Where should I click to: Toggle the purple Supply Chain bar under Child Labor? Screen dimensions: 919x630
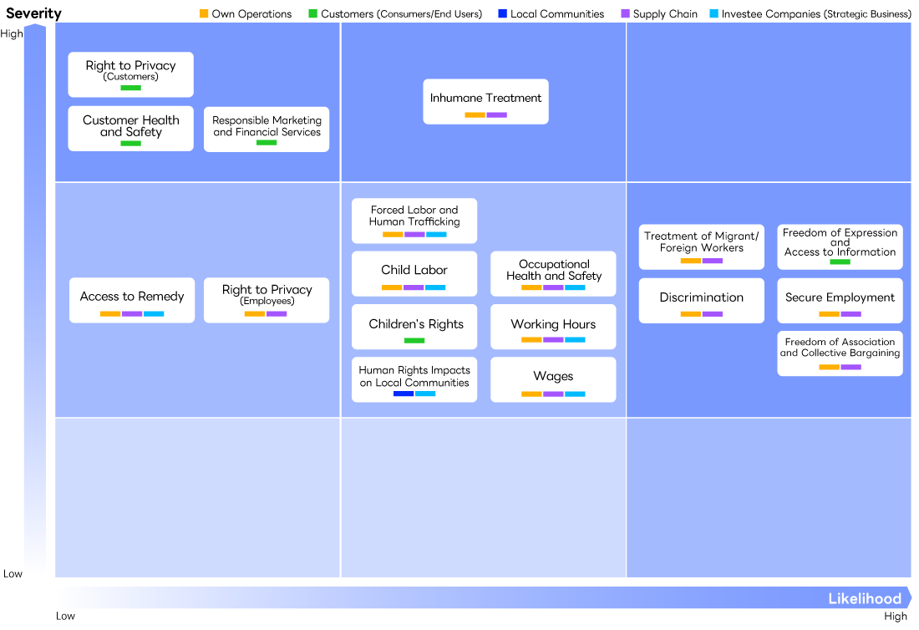pyautogui.click(x=414, y=287)
